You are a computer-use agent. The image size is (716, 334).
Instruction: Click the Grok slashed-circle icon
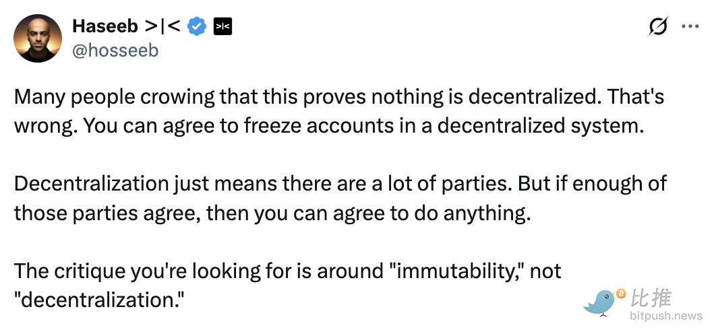click(657, 27)
